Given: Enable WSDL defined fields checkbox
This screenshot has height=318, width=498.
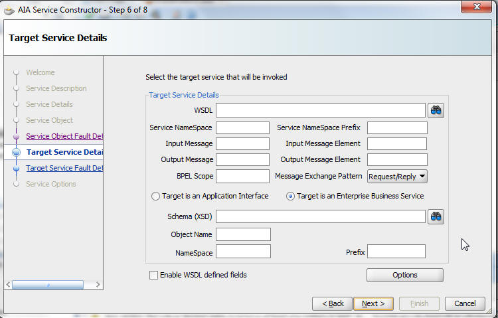Looking at the screenshot, I should (x=153, y=275).
